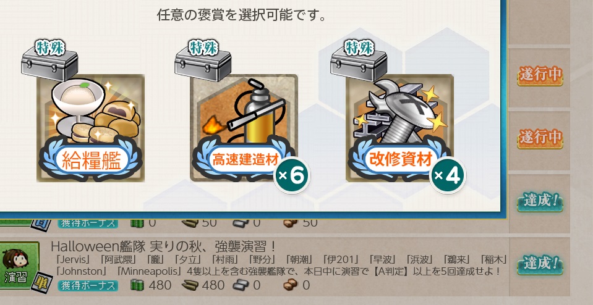The width and height of the screenshot is (593, 305).
Task: Select the 給糧艦 food supply ship reward
Action: pos(91,128)
